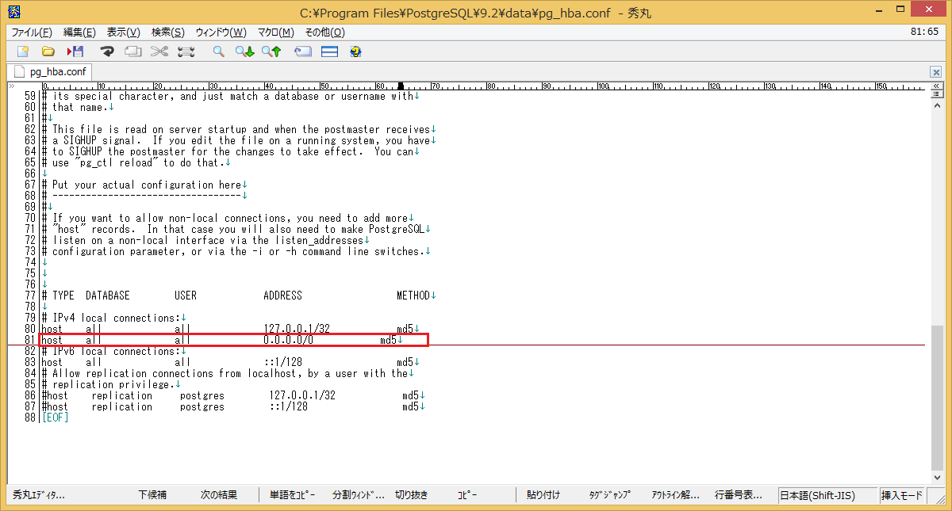
Task: Click the split window icon
Action: 330,51
